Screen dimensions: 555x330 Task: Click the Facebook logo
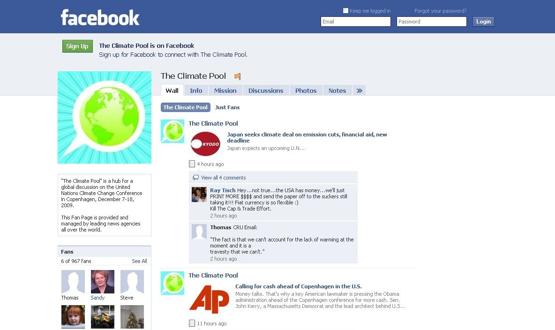tap(100, 17)
